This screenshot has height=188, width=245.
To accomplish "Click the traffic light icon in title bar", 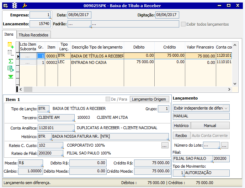I will click(15, 6).
